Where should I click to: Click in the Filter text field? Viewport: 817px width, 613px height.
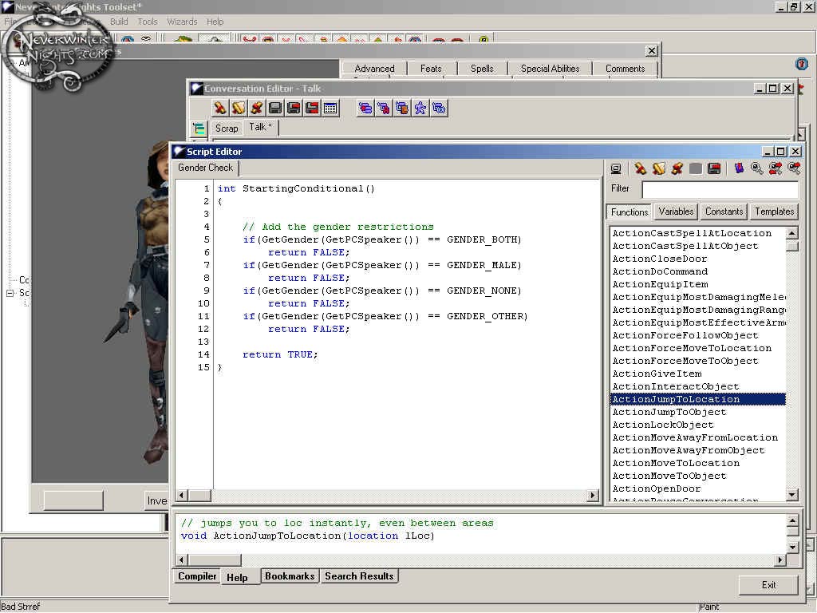pyautogui.click(x=719, y=189)
